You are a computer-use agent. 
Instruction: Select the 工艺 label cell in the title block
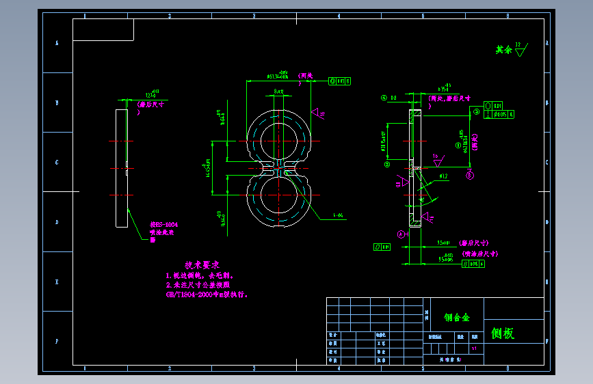pyautogui.click(x=381, y=343)
